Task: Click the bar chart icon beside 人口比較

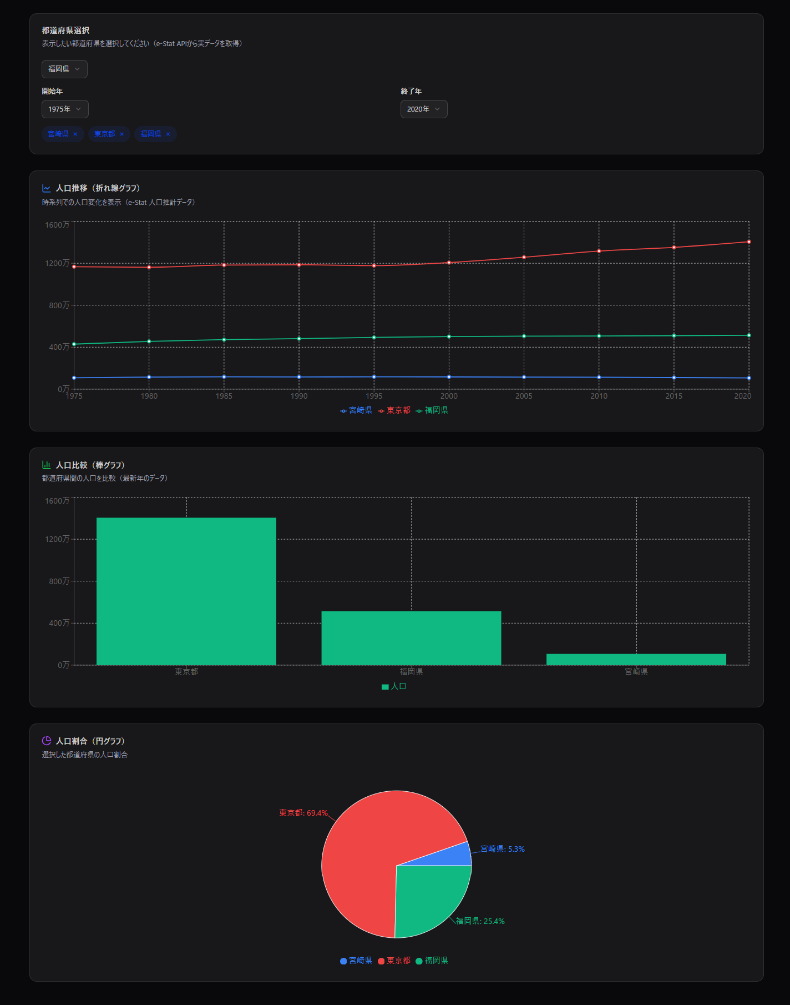Action: (47, 465)
